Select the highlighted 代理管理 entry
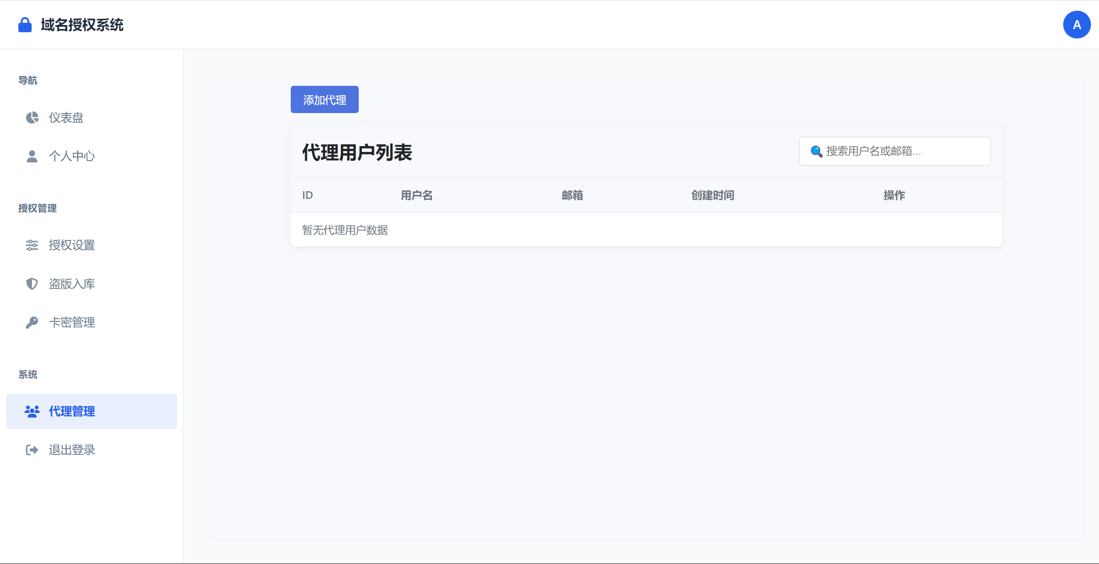The width and height of the screenshot is (1099, 564). (72, 411)
